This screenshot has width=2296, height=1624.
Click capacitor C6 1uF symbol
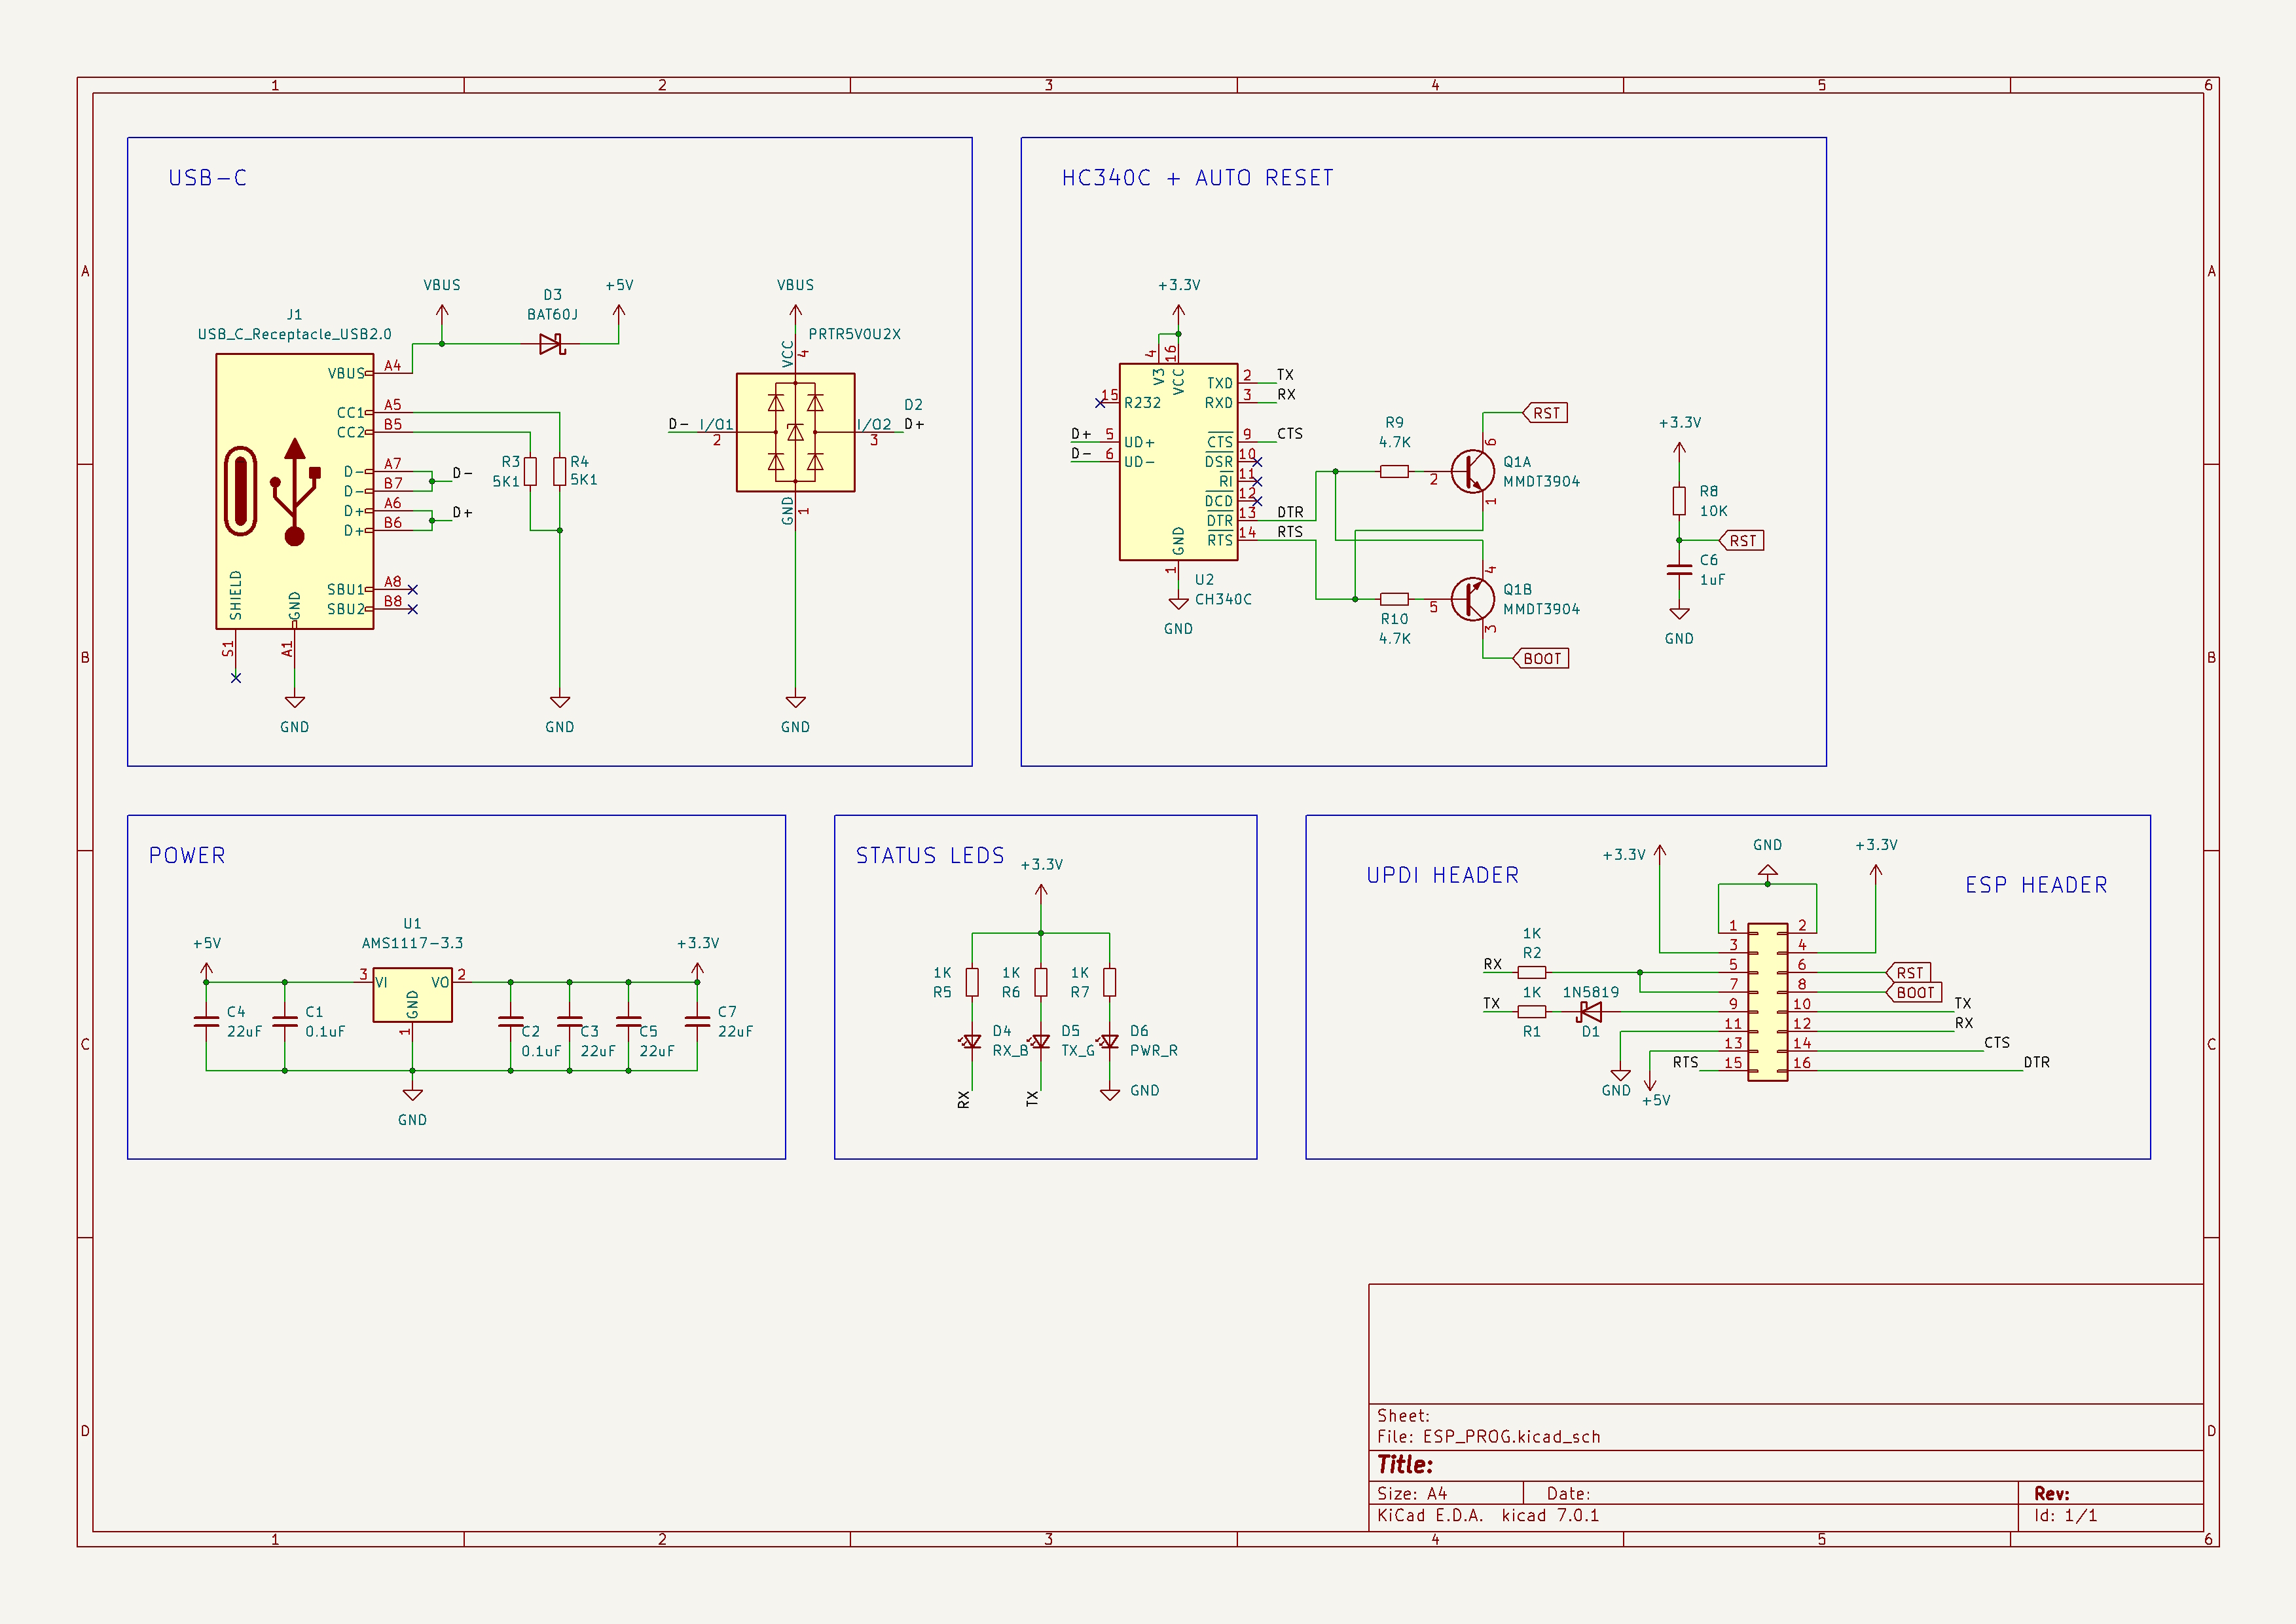click(1679, 570)
